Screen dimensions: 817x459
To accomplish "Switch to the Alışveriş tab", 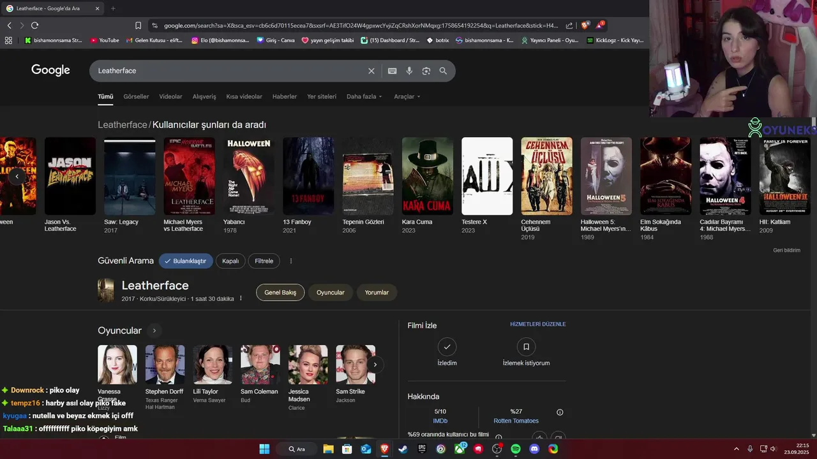I will tap(204, 96).
